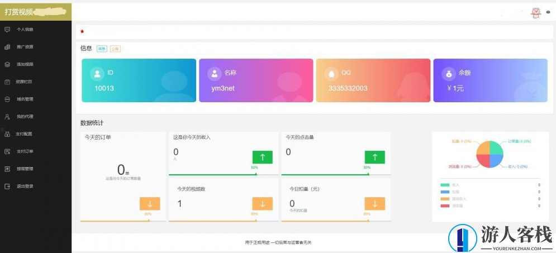
Task: Open 支付配置 menu item
Action: point(36,134)
